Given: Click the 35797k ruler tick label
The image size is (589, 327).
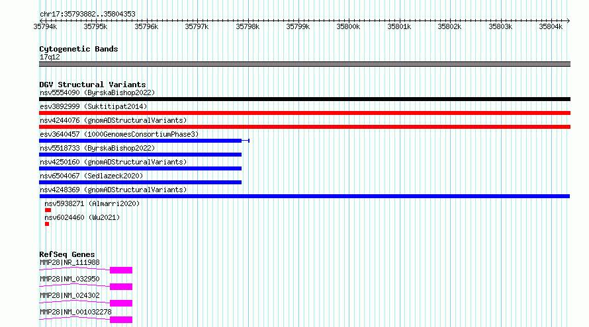Looking at the screenshot, I should (197, 27).
